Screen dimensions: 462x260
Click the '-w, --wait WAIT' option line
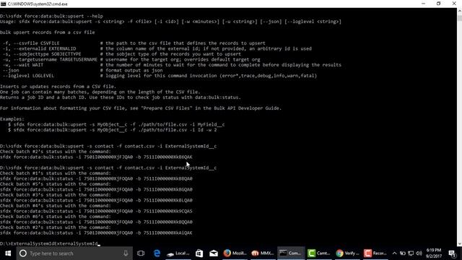[172, 65]
